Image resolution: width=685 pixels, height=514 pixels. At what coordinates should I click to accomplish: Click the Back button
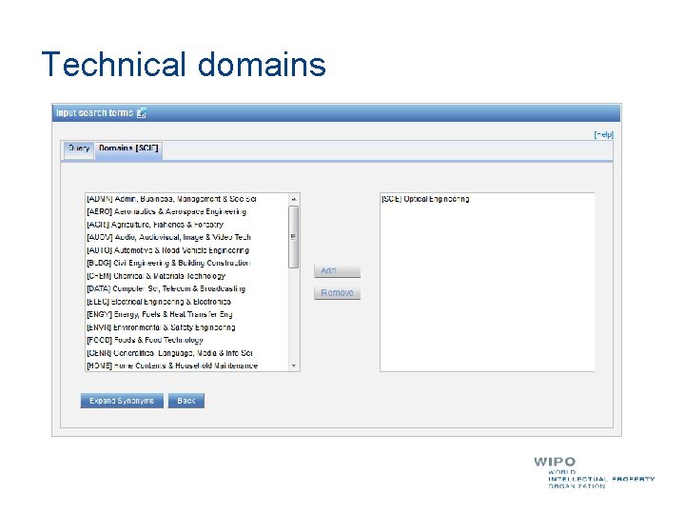(186, 401)
